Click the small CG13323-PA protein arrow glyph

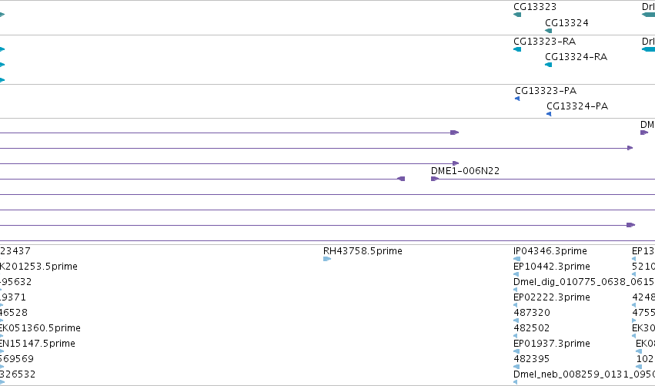point(517,99)
